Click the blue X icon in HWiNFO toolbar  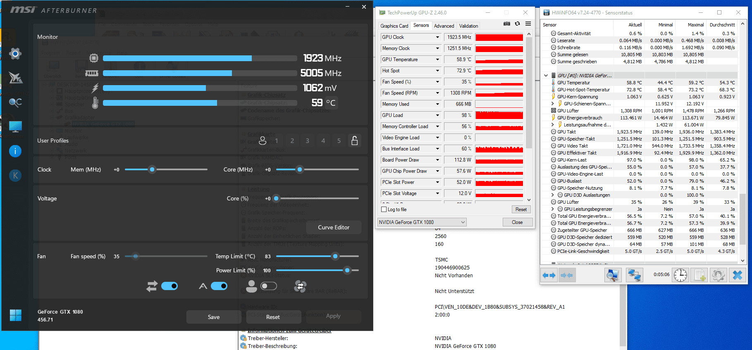(x=737, y=275)
